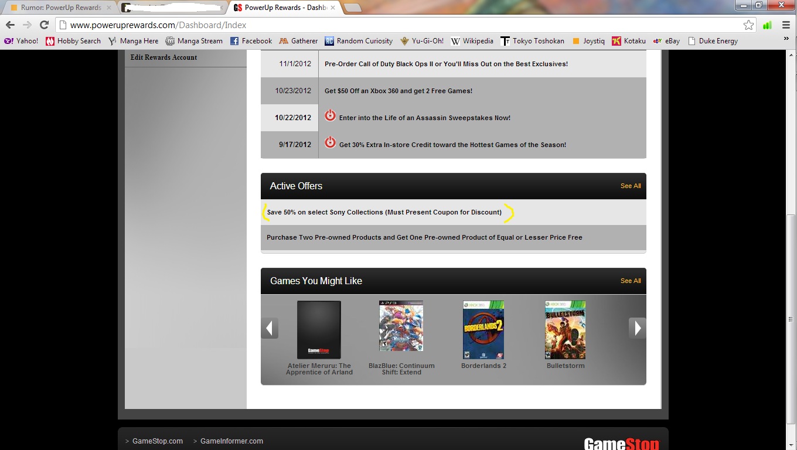
Task: Open the Life of an Assassin Sweepstakes message
Action: [x=424, y=118]
